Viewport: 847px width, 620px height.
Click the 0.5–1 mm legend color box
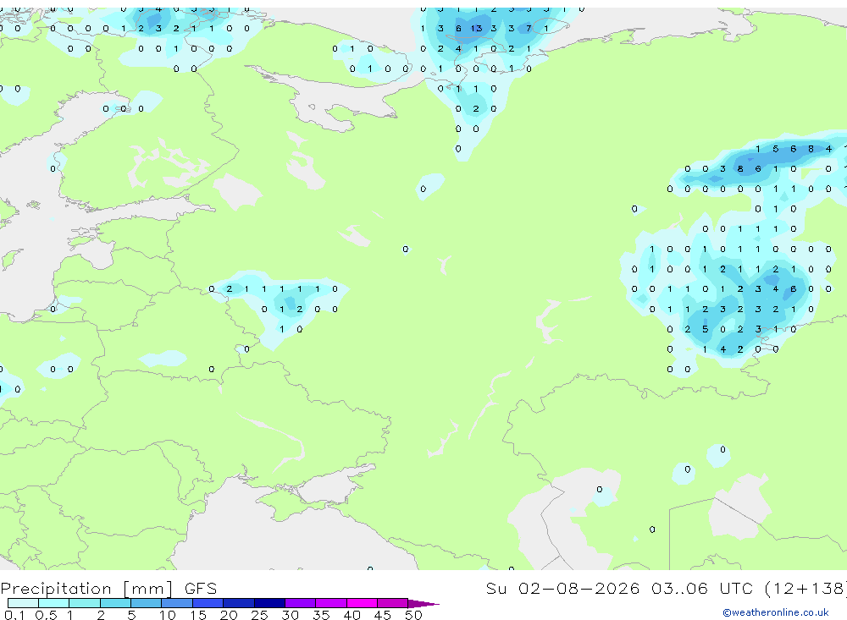pyautogui.click(x=54, y=603)
